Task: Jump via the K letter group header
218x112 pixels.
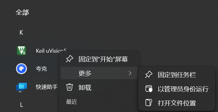Action: (x=21, y=33)
